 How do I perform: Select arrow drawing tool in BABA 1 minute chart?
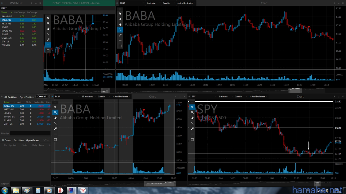(x=120, y=35)
